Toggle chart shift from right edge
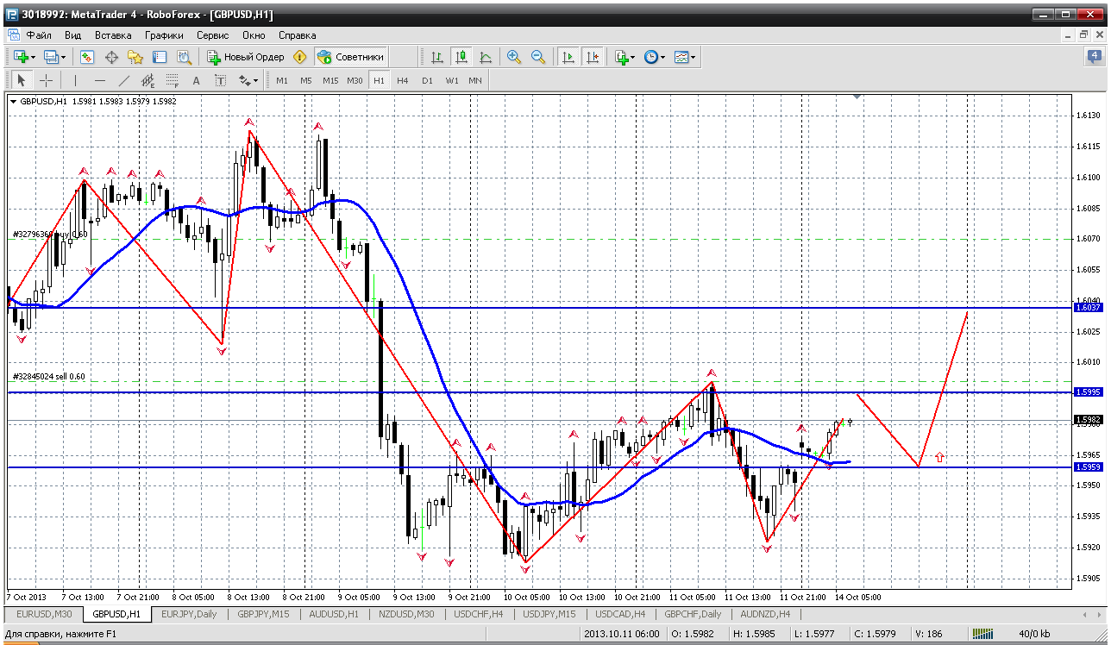Image resolution: width=1111 pixels, height=645 pixels. 592,57
